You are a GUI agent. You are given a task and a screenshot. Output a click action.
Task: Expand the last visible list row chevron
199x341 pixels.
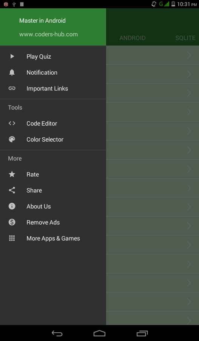point(189,321)
